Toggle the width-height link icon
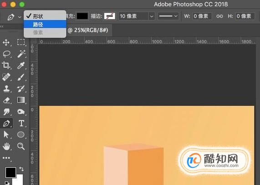Viewport: 260px width, 185px height. tap(220, 16)
